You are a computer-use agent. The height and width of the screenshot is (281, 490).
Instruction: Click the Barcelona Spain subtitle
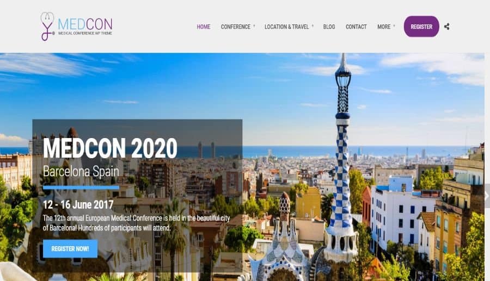click(81, 171)
